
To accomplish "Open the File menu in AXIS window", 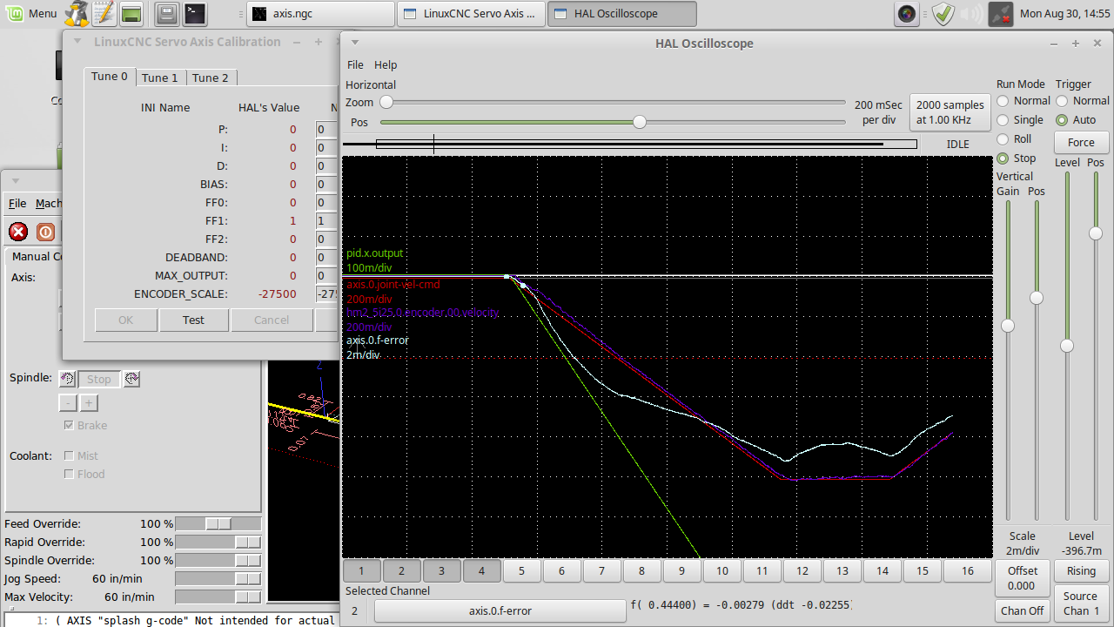I will pyautogui.click(x=17, y=203).
